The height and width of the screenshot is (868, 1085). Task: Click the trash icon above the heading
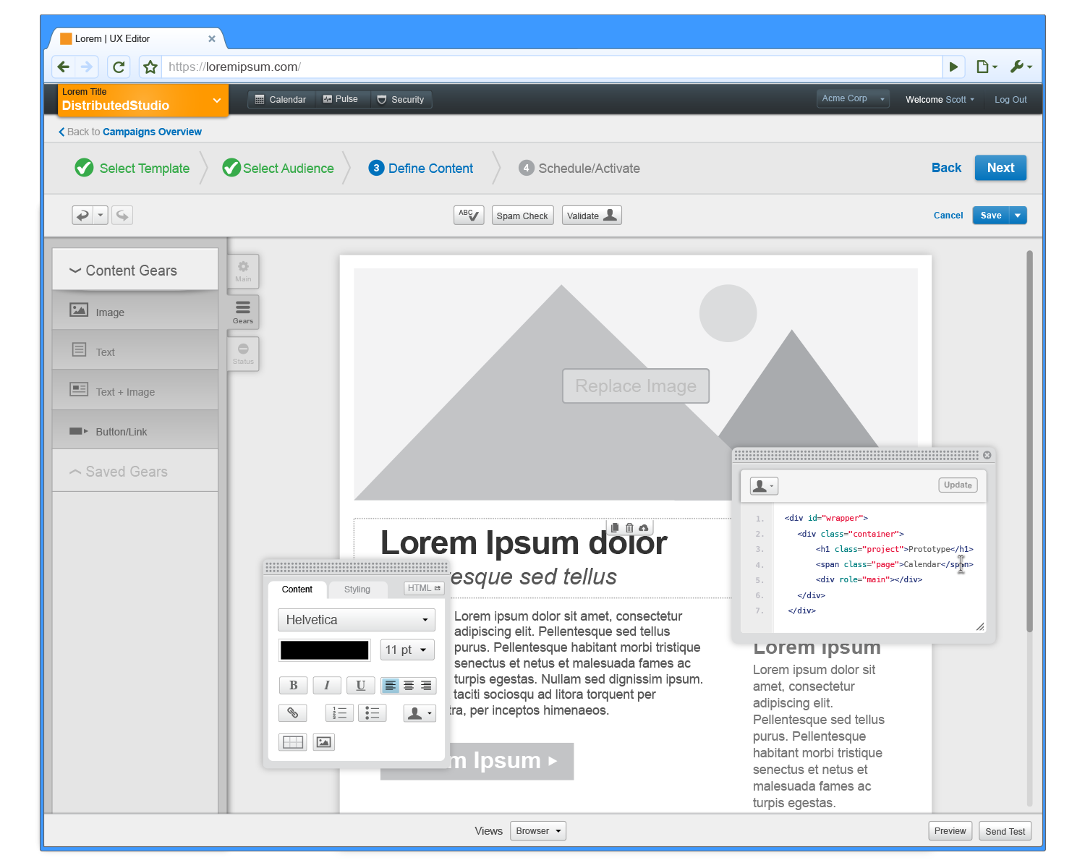tap(629, 528)
